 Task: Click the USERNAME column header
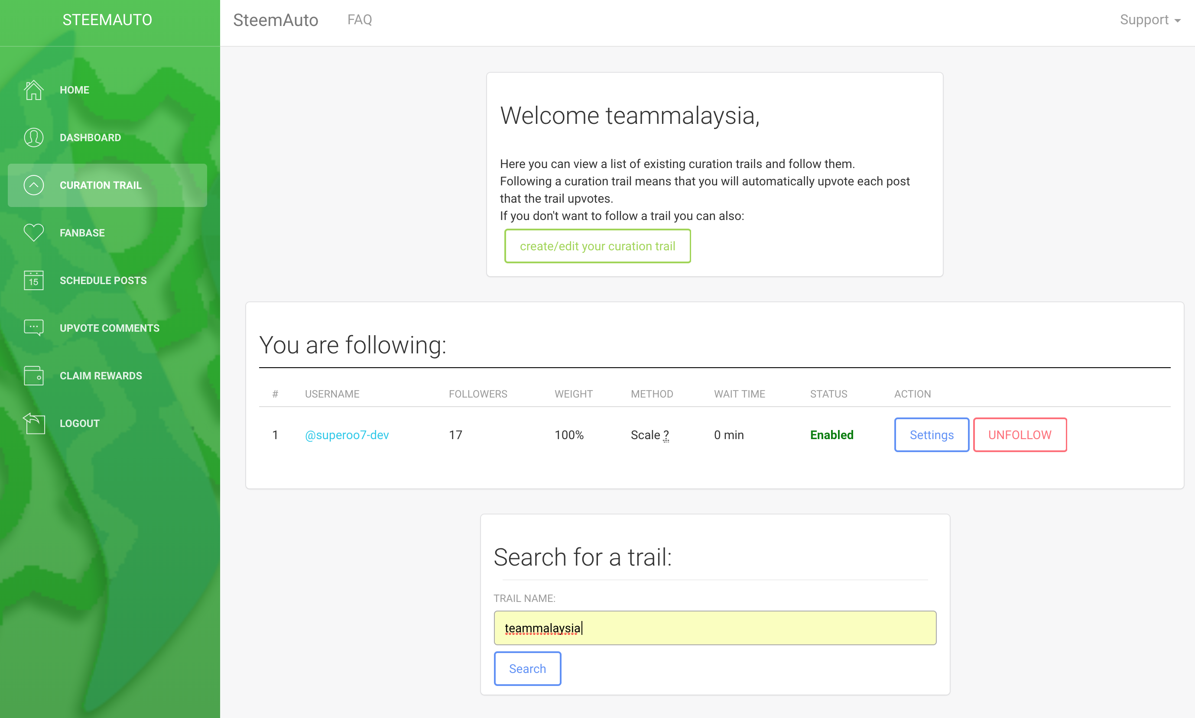[332, 394]
